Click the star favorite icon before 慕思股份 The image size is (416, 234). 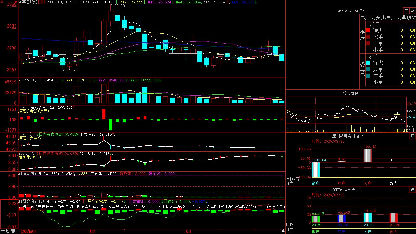click(20, 2)
